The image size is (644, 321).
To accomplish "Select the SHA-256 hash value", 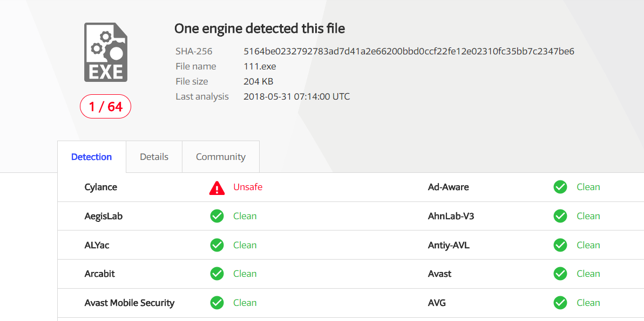I will 409,51.
